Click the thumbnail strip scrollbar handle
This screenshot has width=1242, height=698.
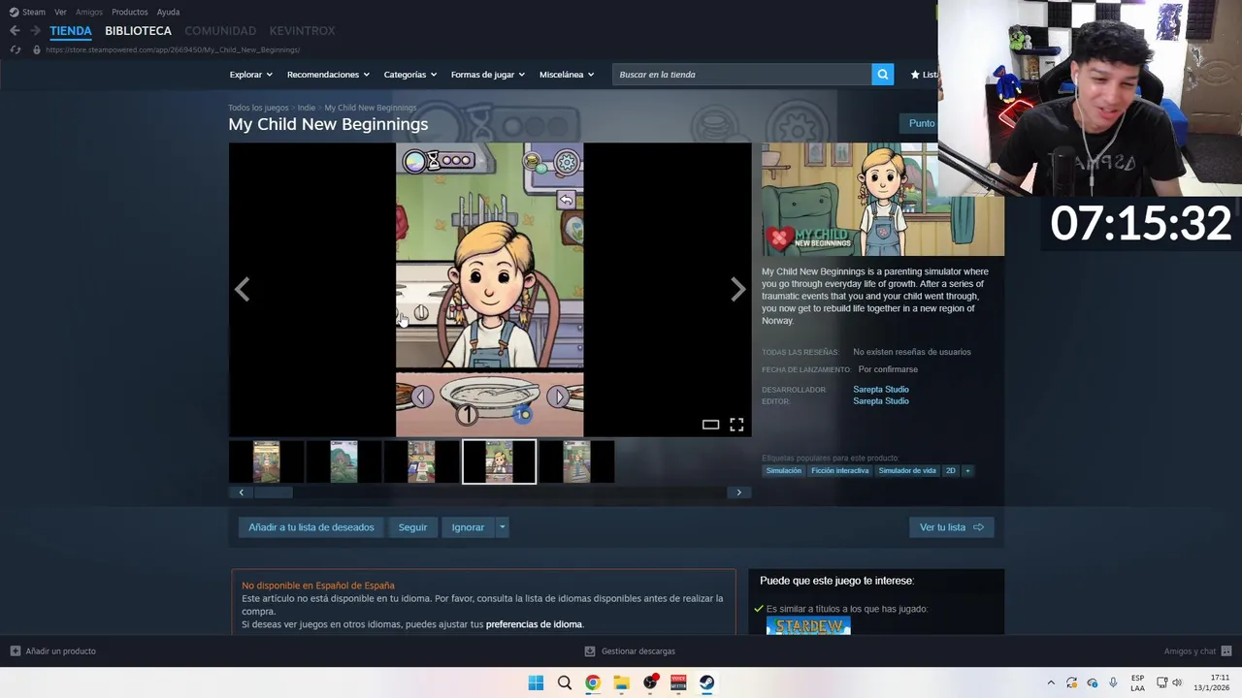tap(273, 492)
